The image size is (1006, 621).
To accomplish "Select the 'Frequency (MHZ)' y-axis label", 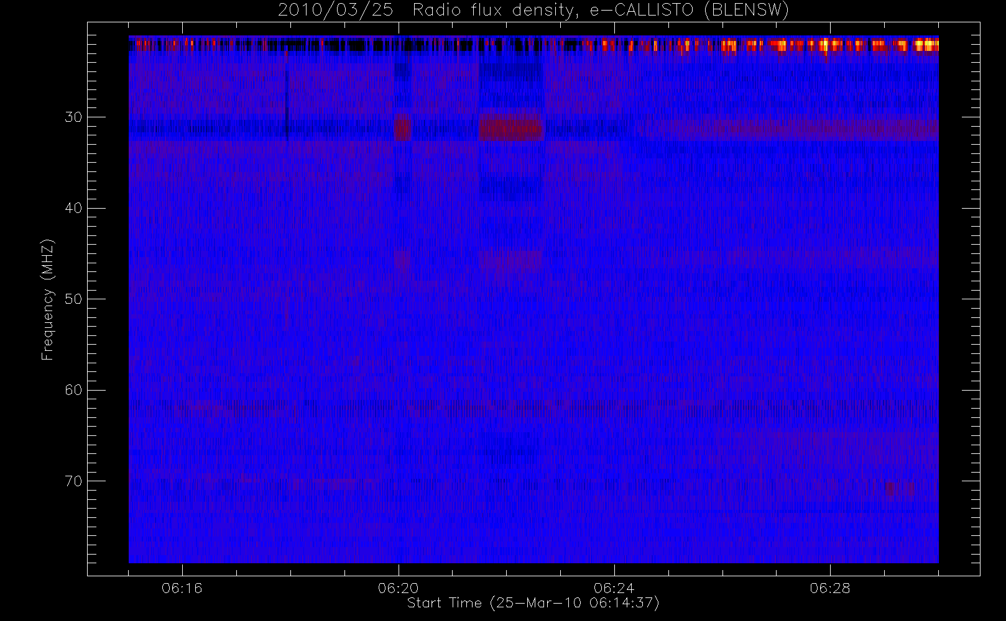I will point(48,299).
